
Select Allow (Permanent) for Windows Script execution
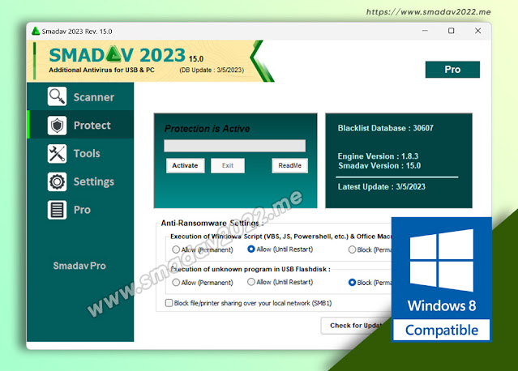tap(176, 249)
